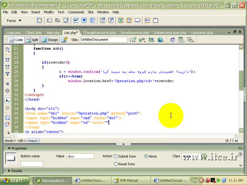Switch to the Operation.php tab
This screenshot has height=185, width=247.
point(202,33)
